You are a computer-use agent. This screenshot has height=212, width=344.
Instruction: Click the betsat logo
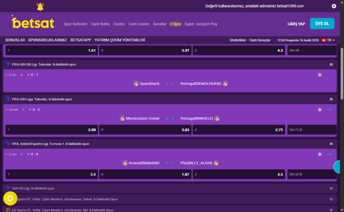(x=33, y=23)
